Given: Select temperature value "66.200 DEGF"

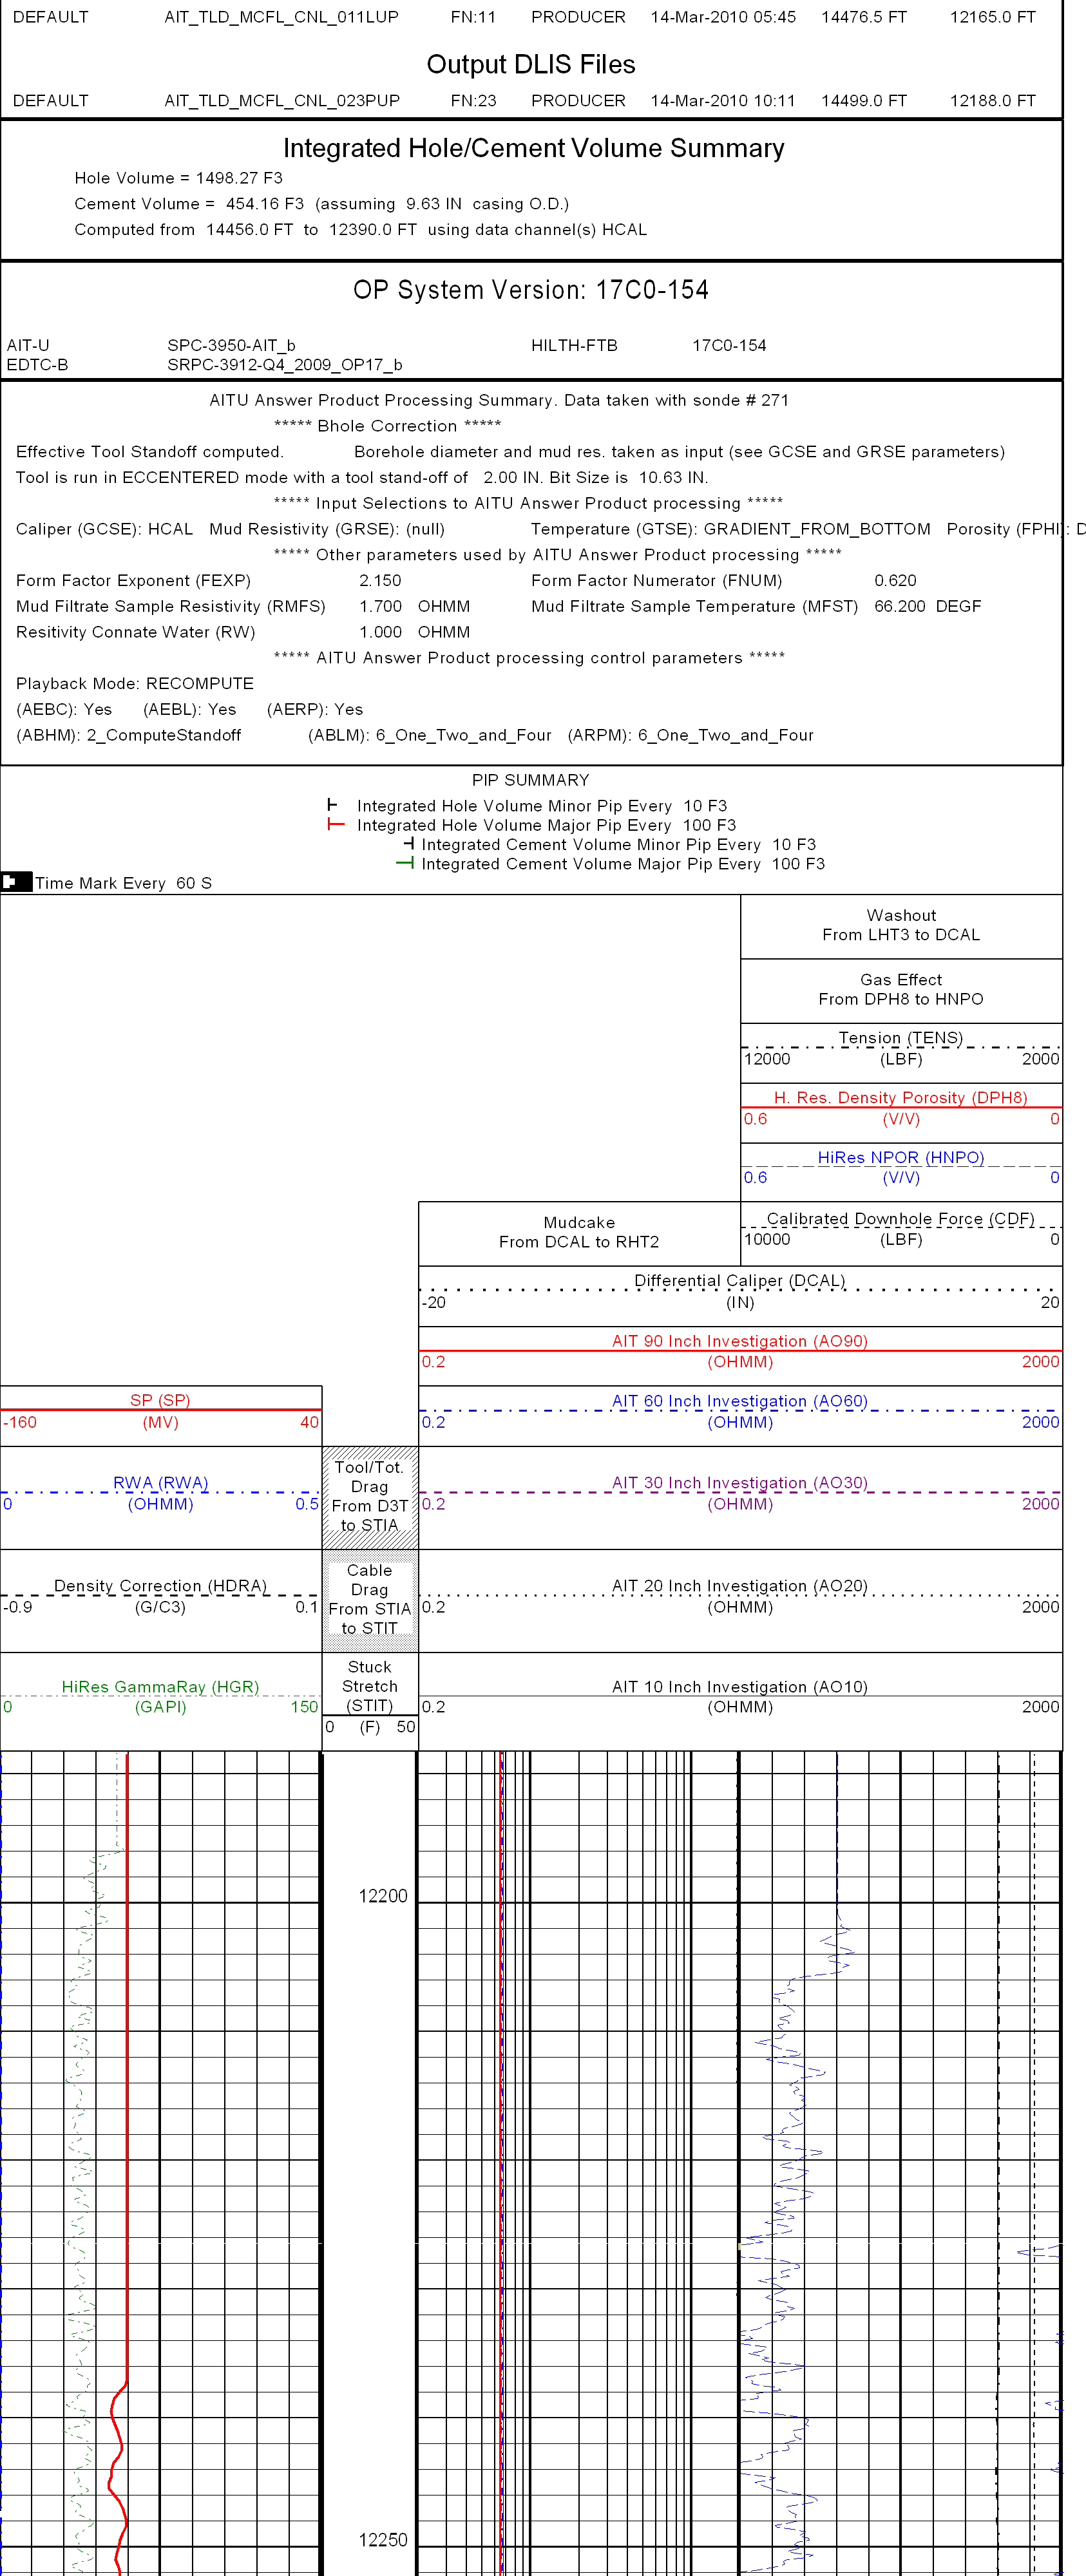Looking at the screenshot, I should coord(927,606).
